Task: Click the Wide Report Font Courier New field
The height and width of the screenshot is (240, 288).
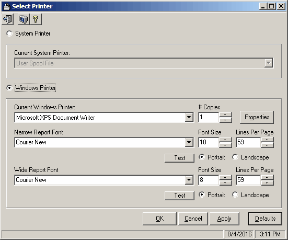Action: click(x=104, y=180)
